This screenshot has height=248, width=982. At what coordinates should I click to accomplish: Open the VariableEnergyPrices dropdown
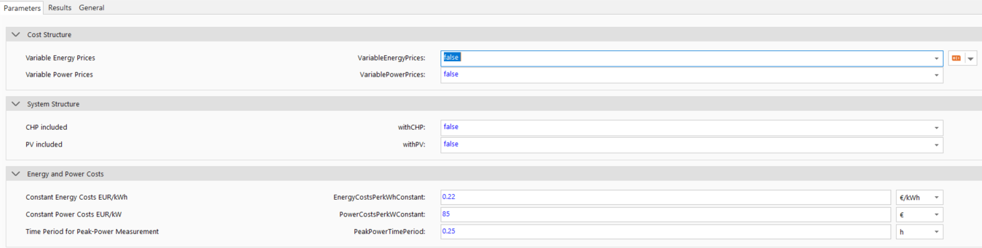(x=936, y=58)
